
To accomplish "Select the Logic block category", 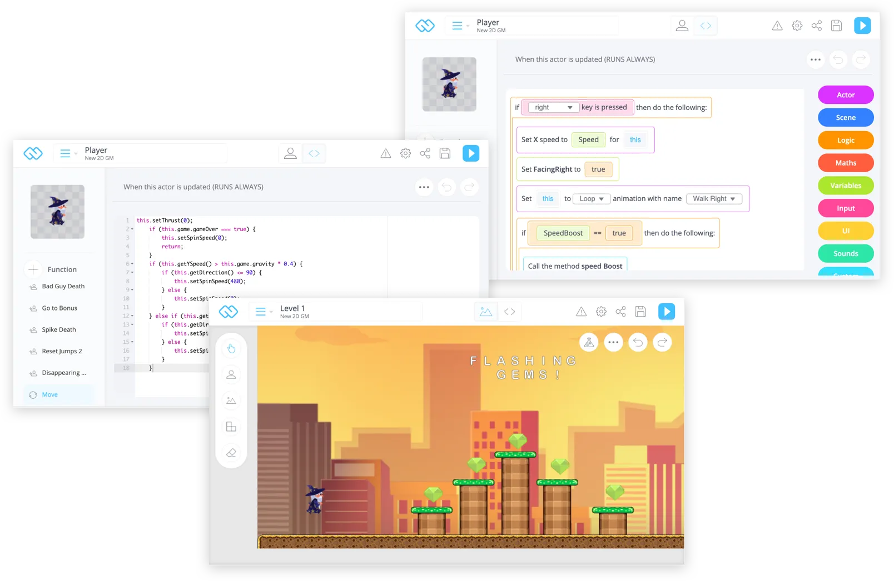I will (845, 140).
